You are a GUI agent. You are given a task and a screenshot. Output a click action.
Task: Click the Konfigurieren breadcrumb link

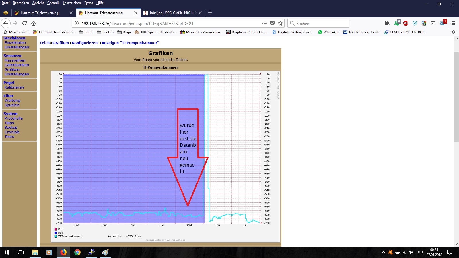[x=85, y=43]
